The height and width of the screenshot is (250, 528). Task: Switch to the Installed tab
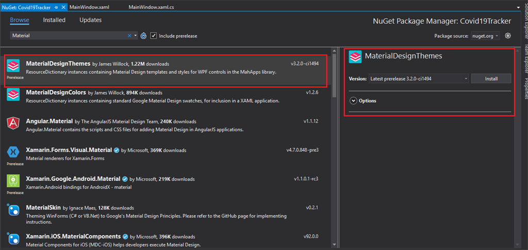coord(54,20)
